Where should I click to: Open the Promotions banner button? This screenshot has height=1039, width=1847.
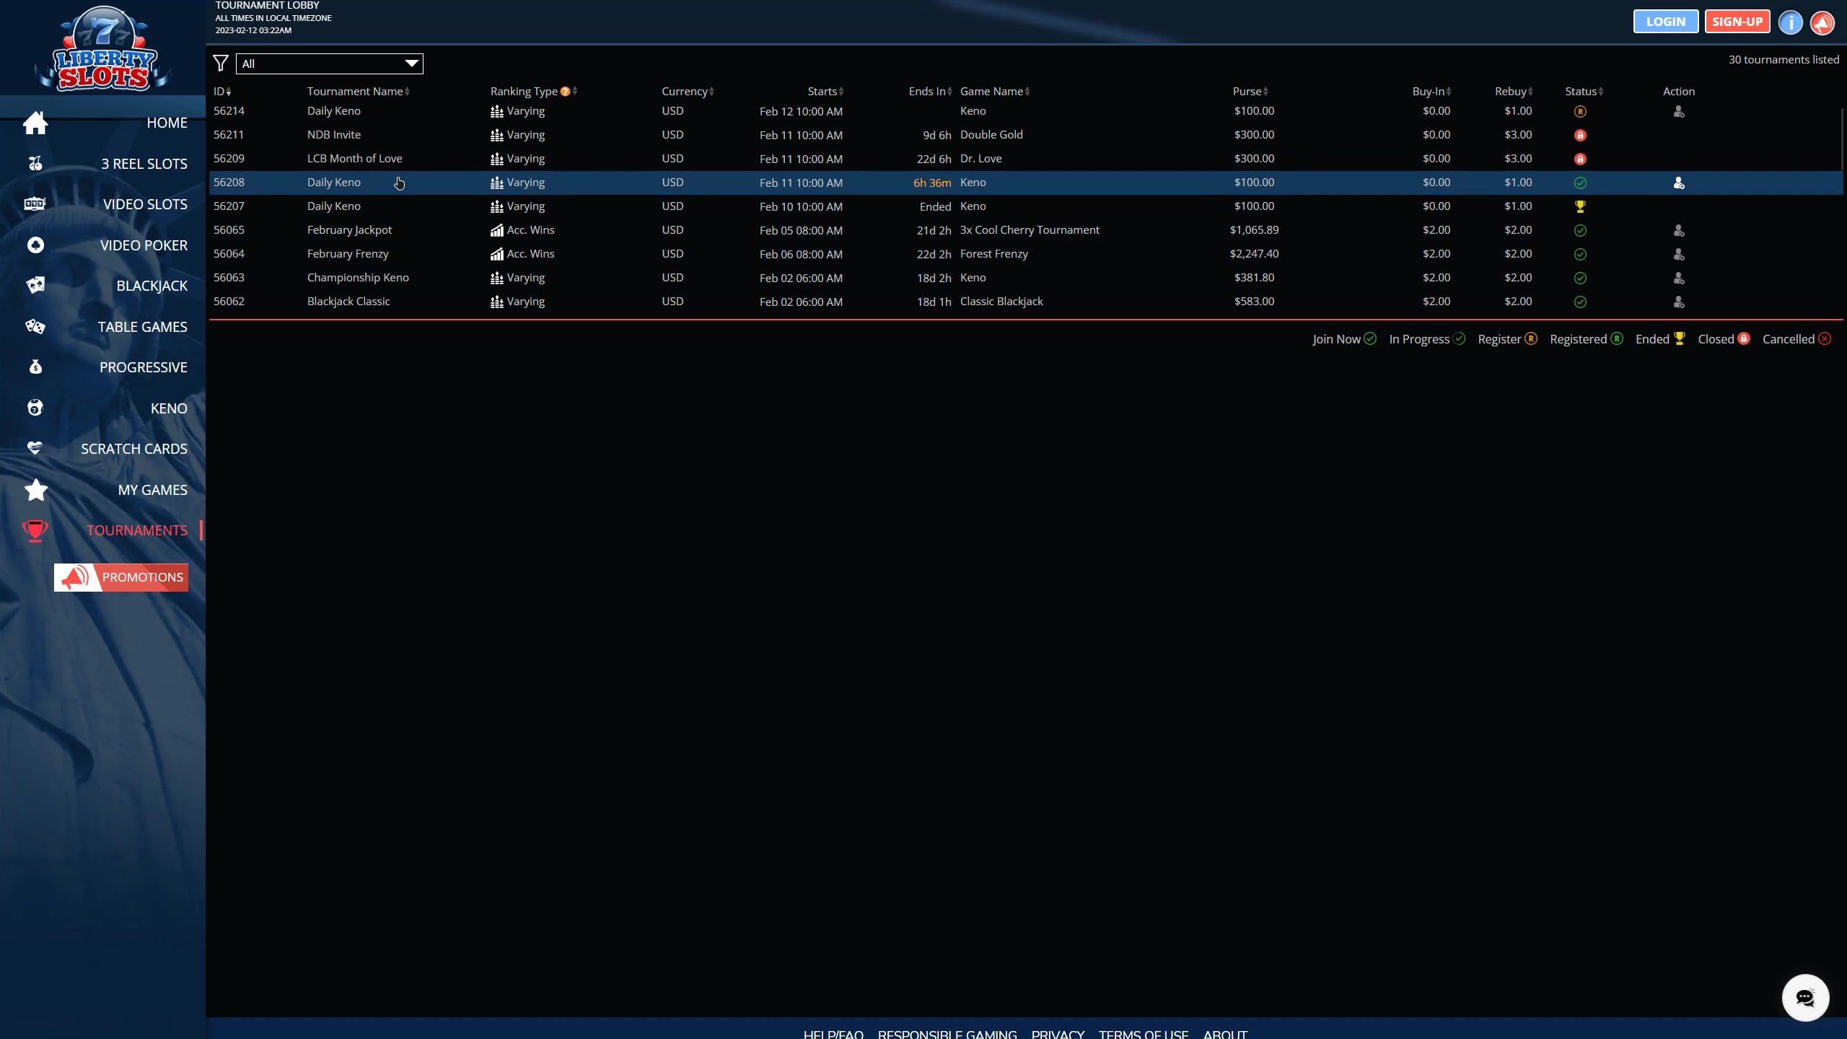(x=121, y=577)
